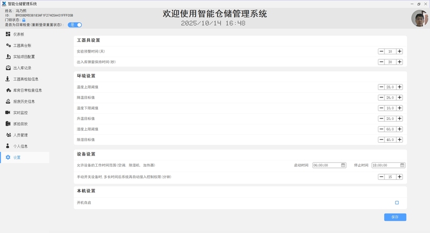Click the 工器具设置 section heading
This screenshot has width=430, height=233.
point(89,40)
